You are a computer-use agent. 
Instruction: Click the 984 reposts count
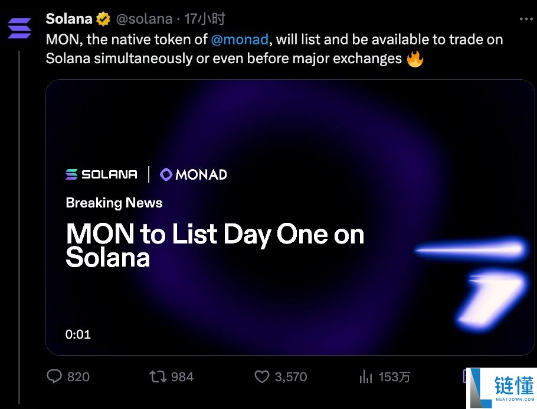coord(182,376)
